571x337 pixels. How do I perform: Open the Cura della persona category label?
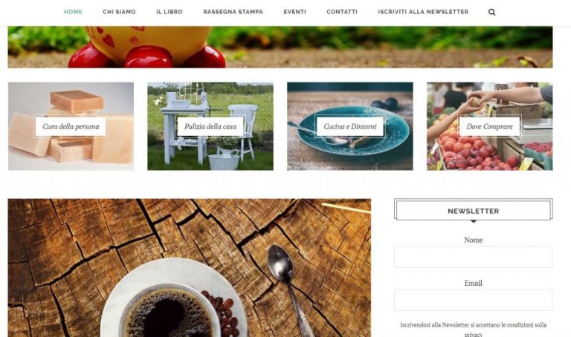point(71,126)
